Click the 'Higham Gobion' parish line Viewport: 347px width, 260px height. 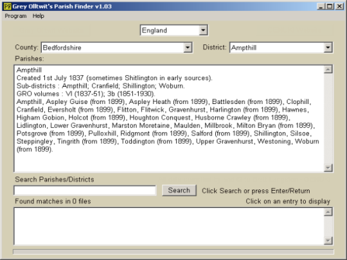[154, 117]
